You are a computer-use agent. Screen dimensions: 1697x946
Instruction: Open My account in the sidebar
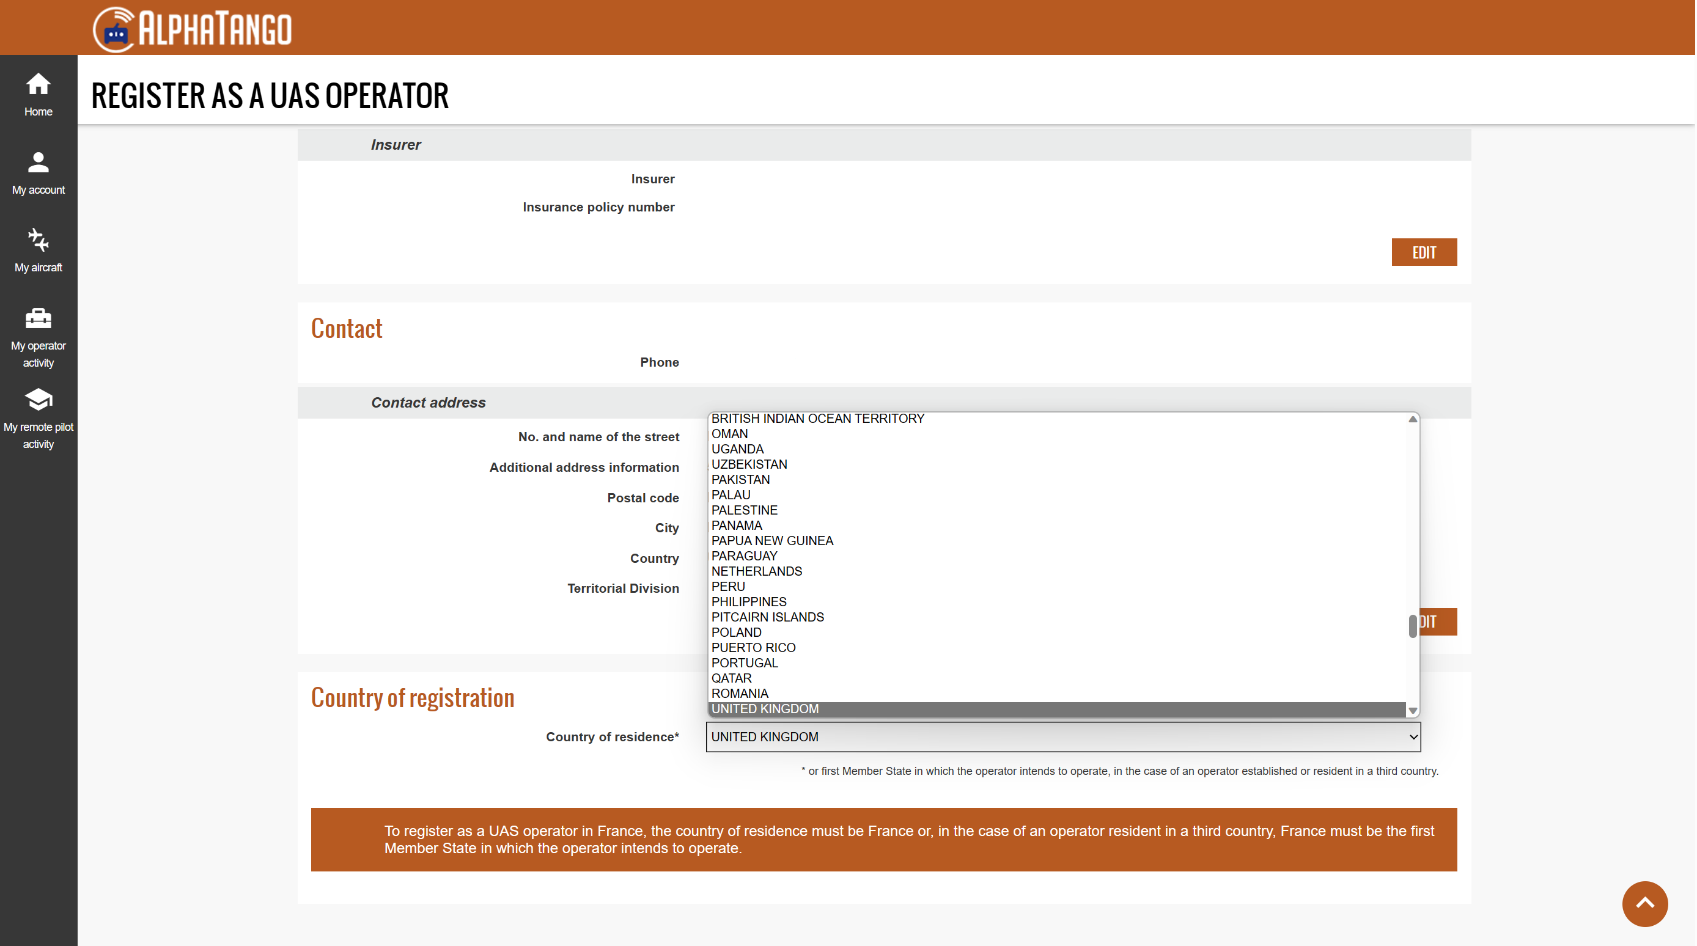pos(39,174)
